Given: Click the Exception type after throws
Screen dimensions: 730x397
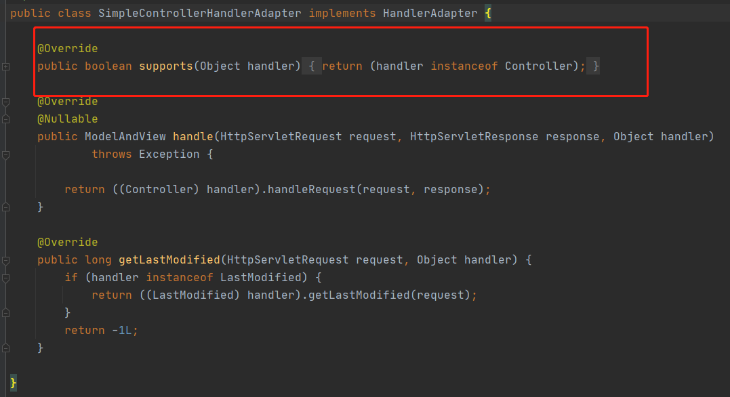Looking at the screenshot, I should pyautogui.click(x=169, y=154).
